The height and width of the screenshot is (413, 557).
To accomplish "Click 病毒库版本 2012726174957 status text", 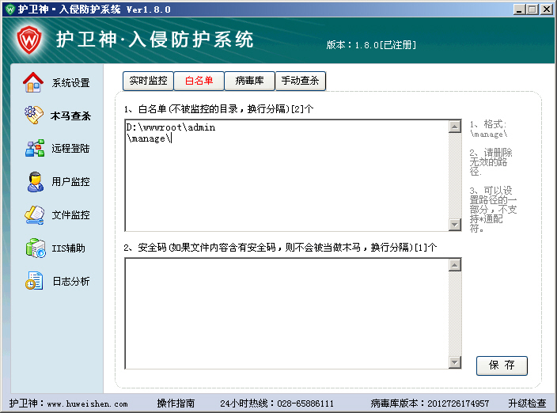I will (x=430, y=404).
